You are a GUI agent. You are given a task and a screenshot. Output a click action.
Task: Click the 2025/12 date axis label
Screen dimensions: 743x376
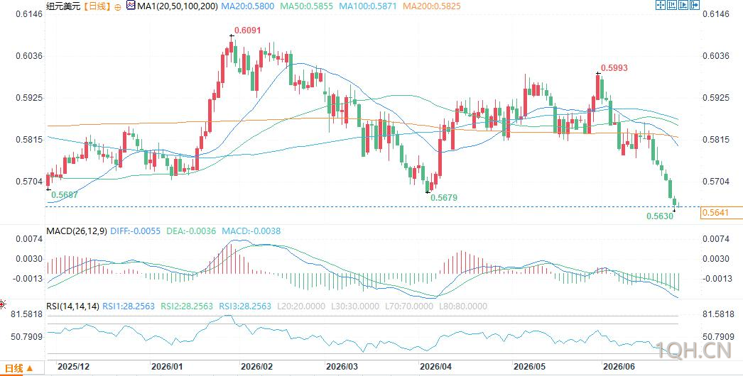74,367
